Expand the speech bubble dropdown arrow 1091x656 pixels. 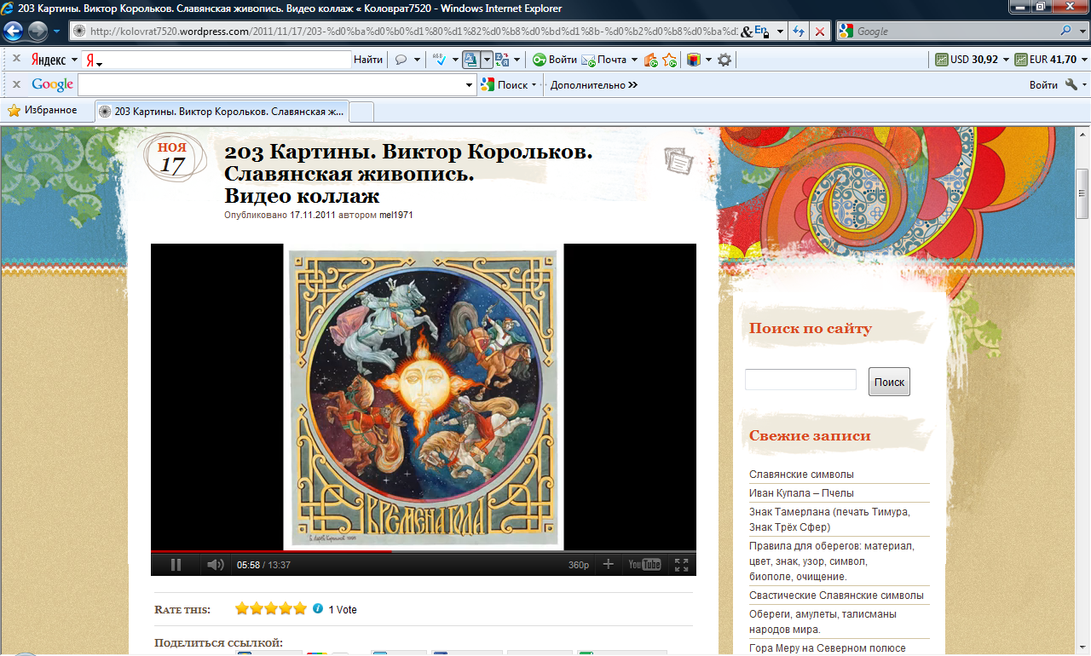[417, 60]
